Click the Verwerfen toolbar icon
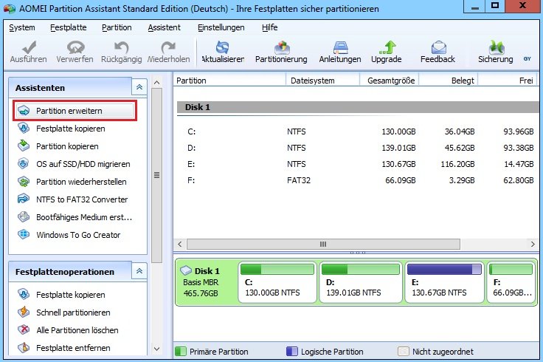Screen dimensions: 543x362 (x=75, y=47)
